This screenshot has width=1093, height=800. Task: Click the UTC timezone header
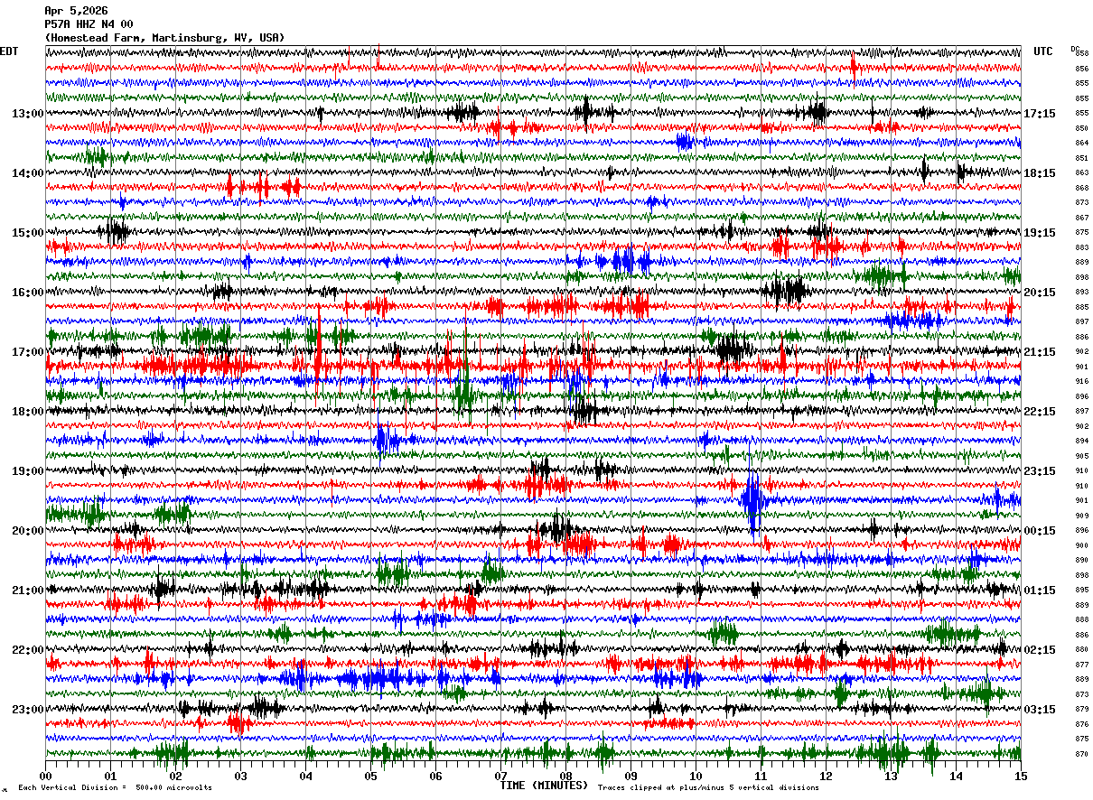[x=1043, y=51]
